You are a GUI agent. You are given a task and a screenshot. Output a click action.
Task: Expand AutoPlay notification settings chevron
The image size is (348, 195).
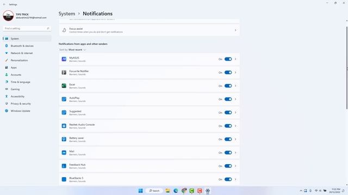235,99
